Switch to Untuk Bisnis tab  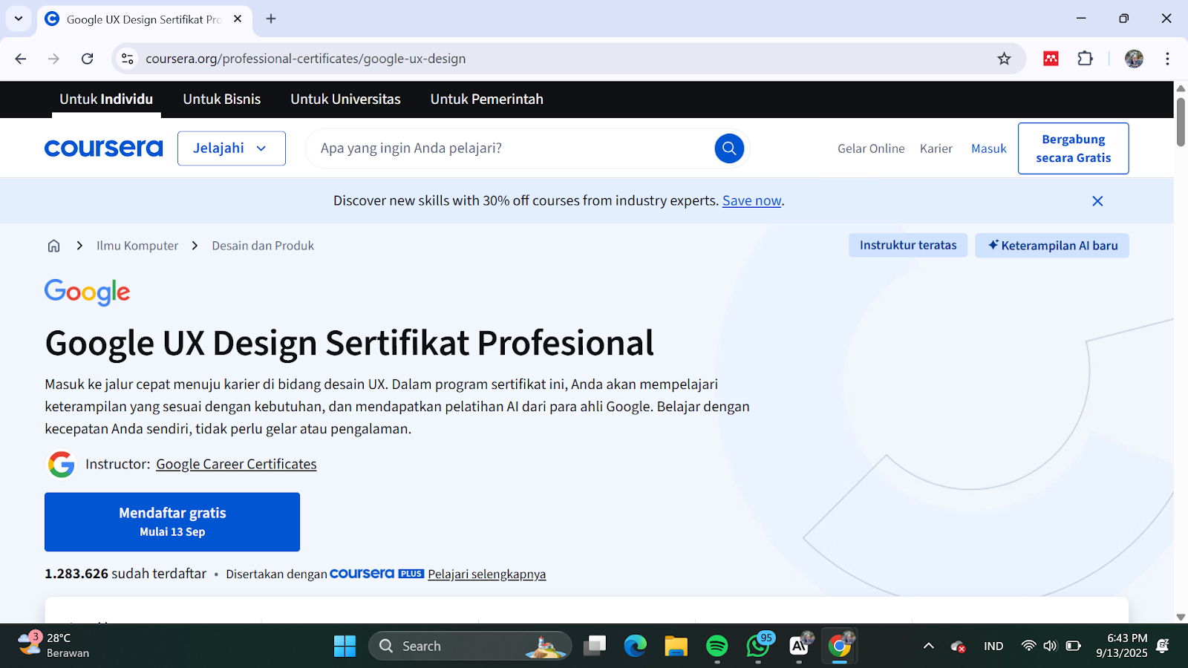click(221, 99)
